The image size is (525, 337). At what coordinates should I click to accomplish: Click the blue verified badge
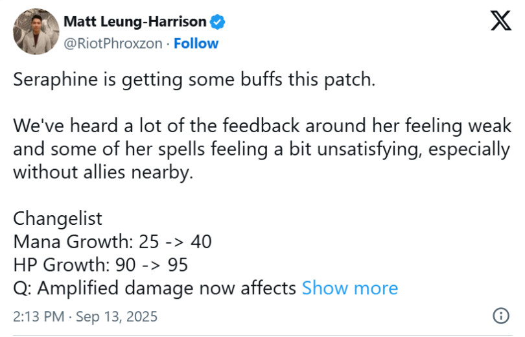pyautogui.click(x=218, y=22)
